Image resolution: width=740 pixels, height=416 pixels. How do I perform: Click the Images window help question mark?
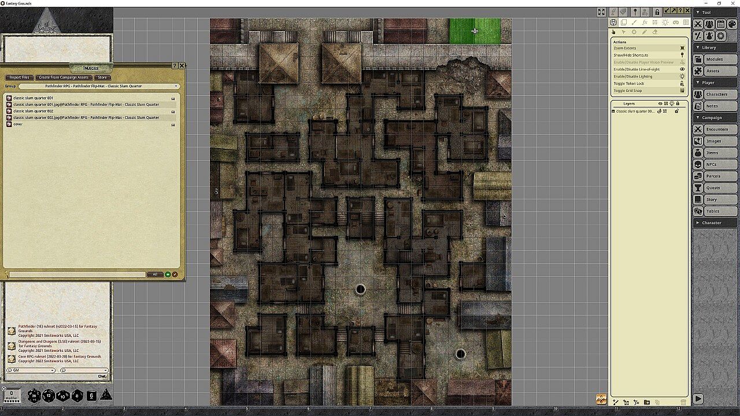pyautogui.click(x=175, y=66)
